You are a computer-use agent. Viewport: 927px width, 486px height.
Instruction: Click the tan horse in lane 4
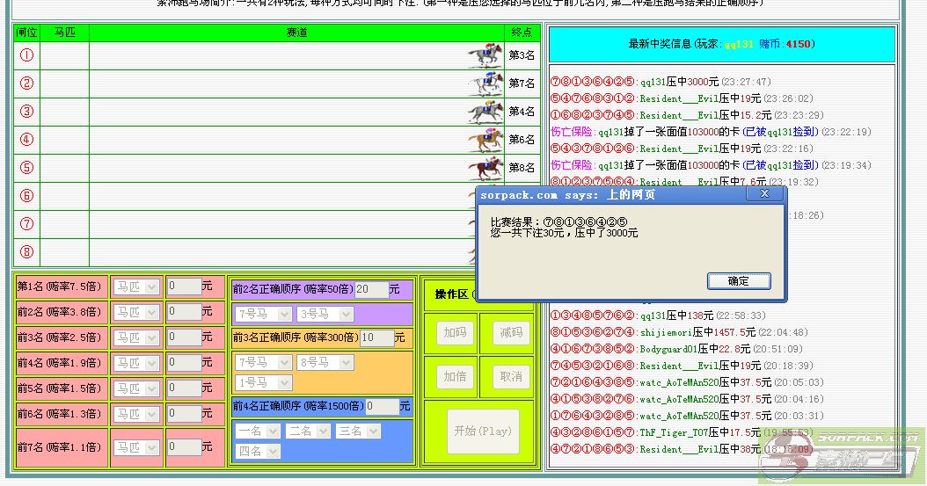pos(485,140)
